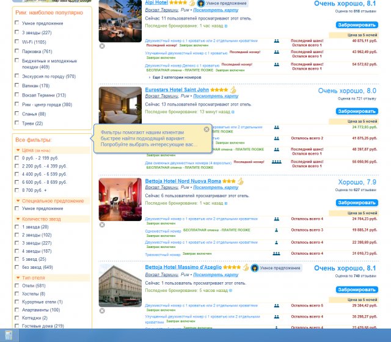
Task: Open Bettoja Massimo d'Azeglio building thumbnail
Action: (120, 286)
